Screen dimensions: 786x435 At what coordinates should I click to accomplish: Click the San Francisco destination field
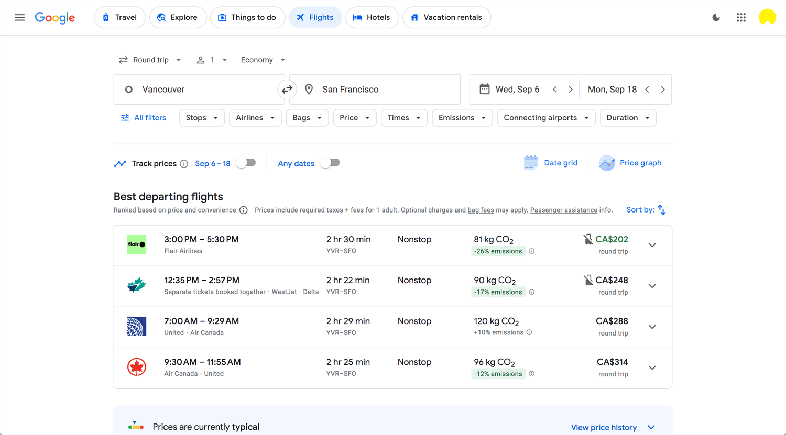(x=375, y=90)
